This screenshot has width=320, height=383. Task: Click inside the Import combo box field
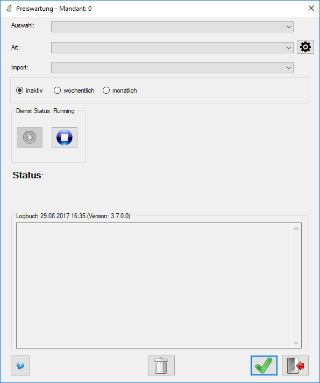point(172,67)
